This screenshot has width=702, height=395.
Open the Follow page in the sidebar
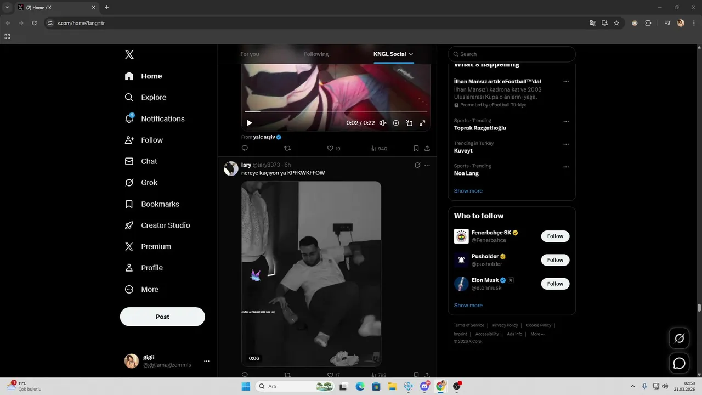coord(144,140)
